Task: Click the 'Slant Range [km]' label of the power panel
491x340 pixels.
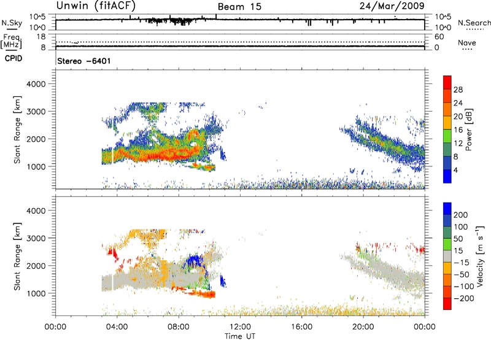Action: click(x=17, y=129)
